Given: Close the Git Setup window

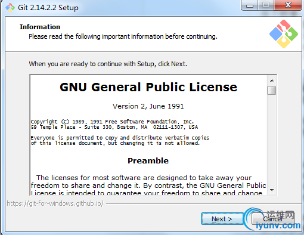Looking at the screenshot, I should 288,5.
